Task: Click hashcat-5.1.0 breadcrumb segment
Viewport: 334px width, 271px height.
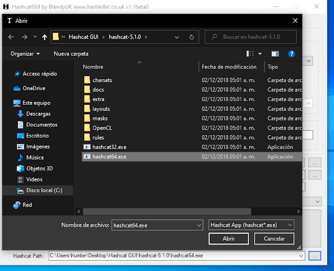Action: tap(125, 37)
